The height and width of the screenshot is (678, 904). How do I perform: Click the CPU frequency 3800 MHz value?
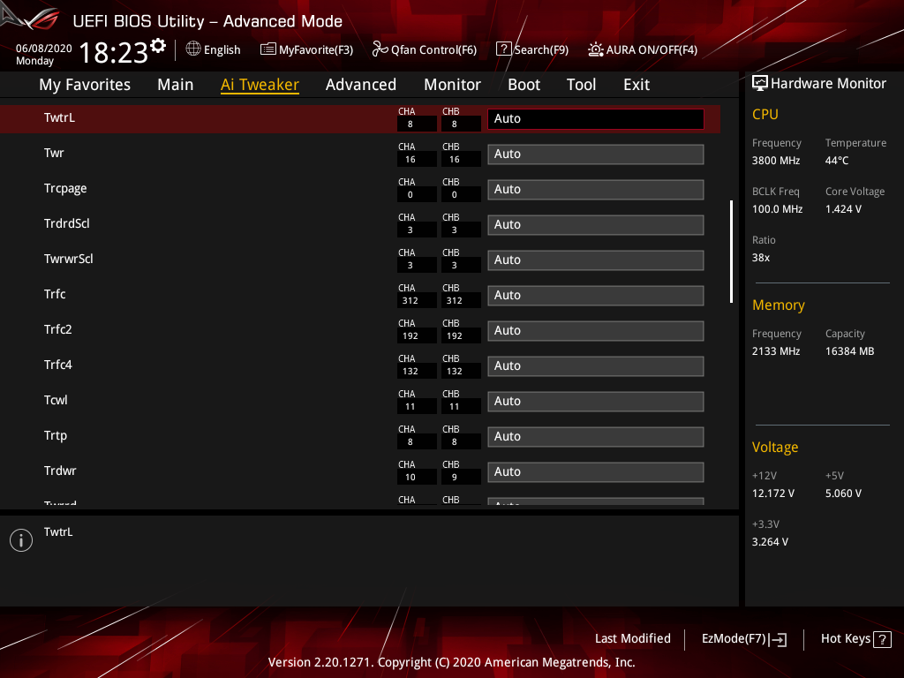click(x=776, y=161)
